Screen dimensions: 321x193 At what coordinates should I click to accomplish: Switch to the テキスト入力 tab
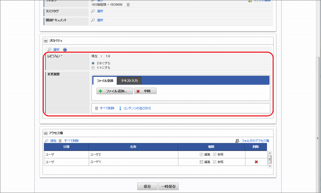pyautogui.click(x=129, y=80)
